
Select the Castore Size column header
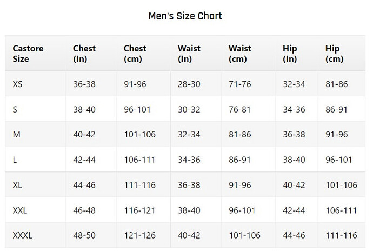coord(28,54)
